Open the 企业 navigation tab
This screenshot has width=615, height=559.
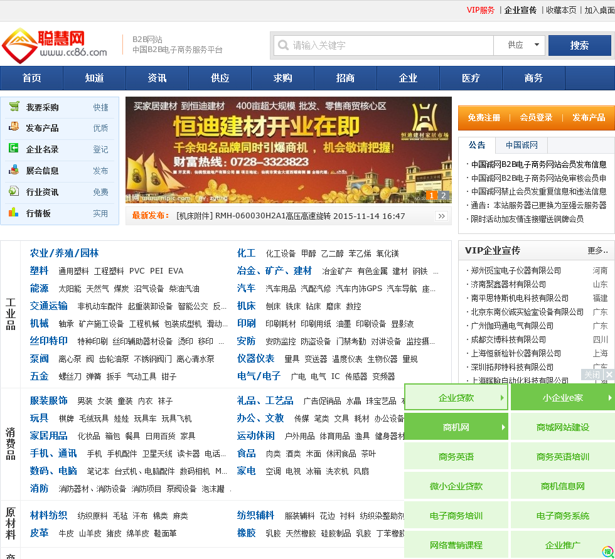point(409,78)
